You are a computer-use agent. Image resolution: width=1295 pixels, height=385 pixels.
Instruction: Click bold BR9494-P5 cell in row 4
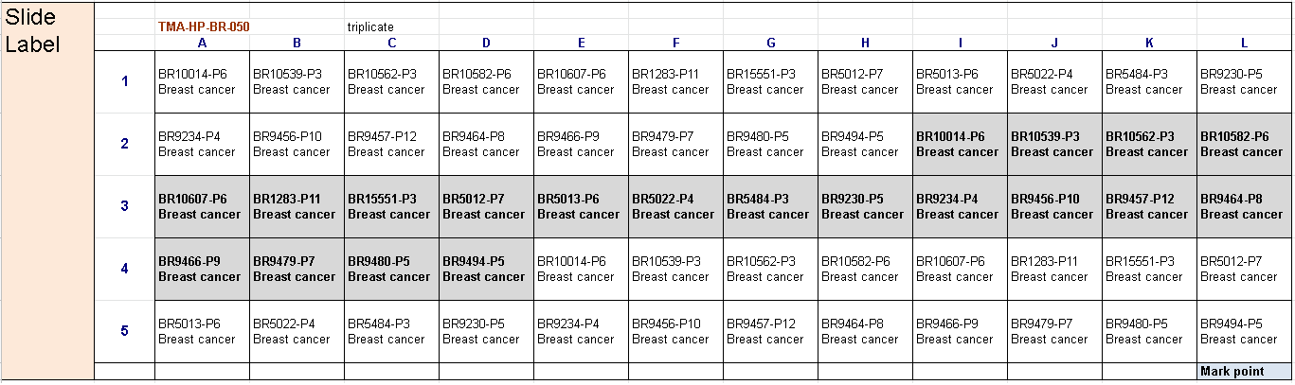[486, 269]
